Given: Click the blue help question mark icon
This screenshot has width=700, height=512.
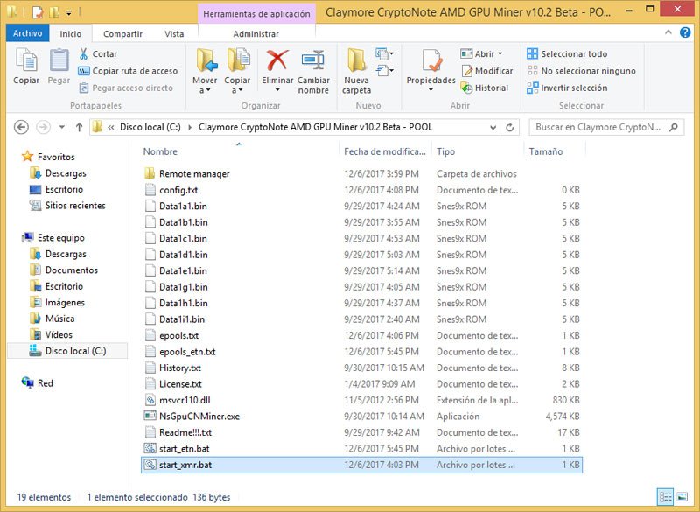Looking at the screenshot, I should 685,32.
